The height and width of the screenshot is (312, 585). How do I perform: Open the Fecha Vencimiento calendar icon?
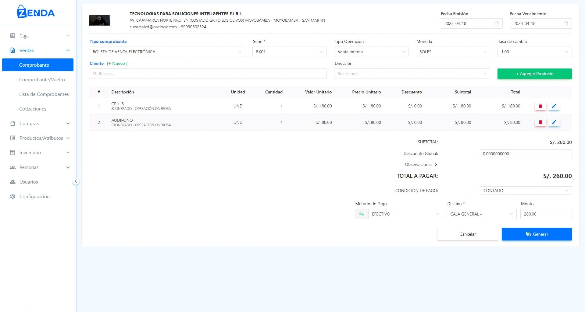coord(565,23)
